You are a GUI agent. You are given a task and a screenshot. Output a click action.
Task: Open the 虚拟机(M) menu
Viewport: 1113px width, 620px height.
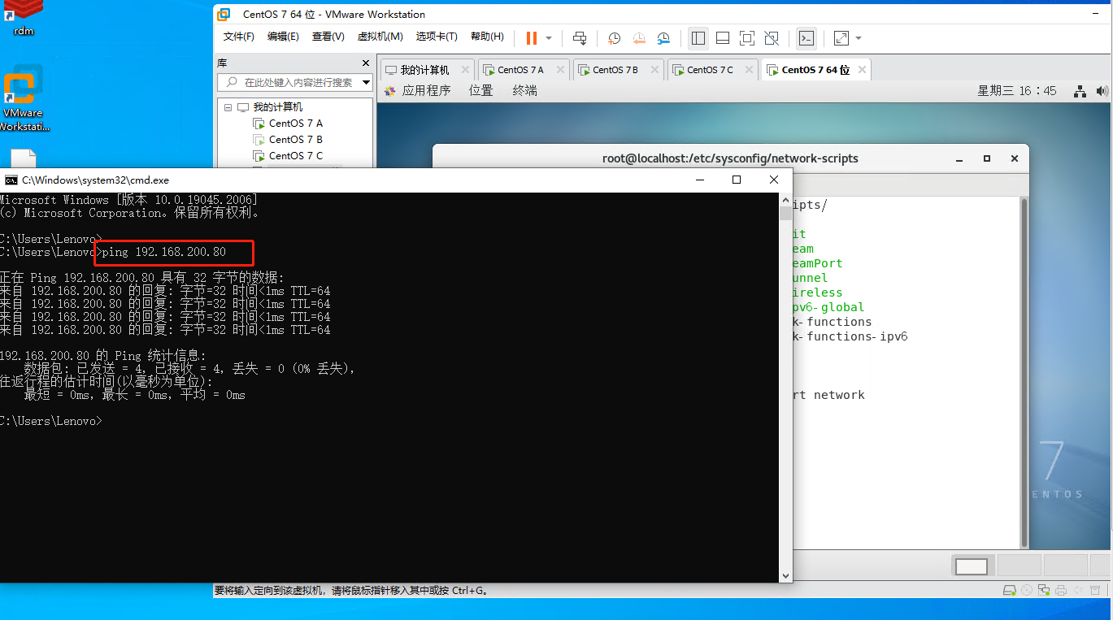click(380, 37)
